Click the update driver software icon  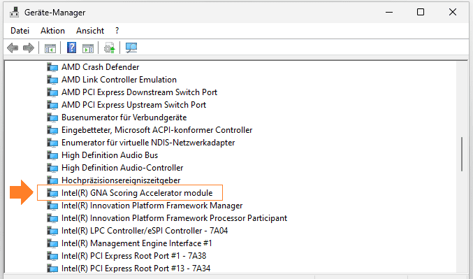click(x=109, y=48)
